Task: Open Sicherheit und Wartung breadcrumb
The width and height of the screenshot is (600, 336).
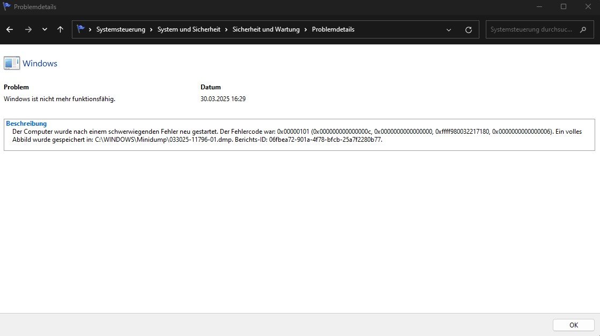Action: 266,29
